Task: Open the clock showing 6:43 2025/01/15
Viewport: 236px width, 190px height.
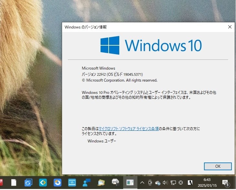Action: [x=207, y=183]
